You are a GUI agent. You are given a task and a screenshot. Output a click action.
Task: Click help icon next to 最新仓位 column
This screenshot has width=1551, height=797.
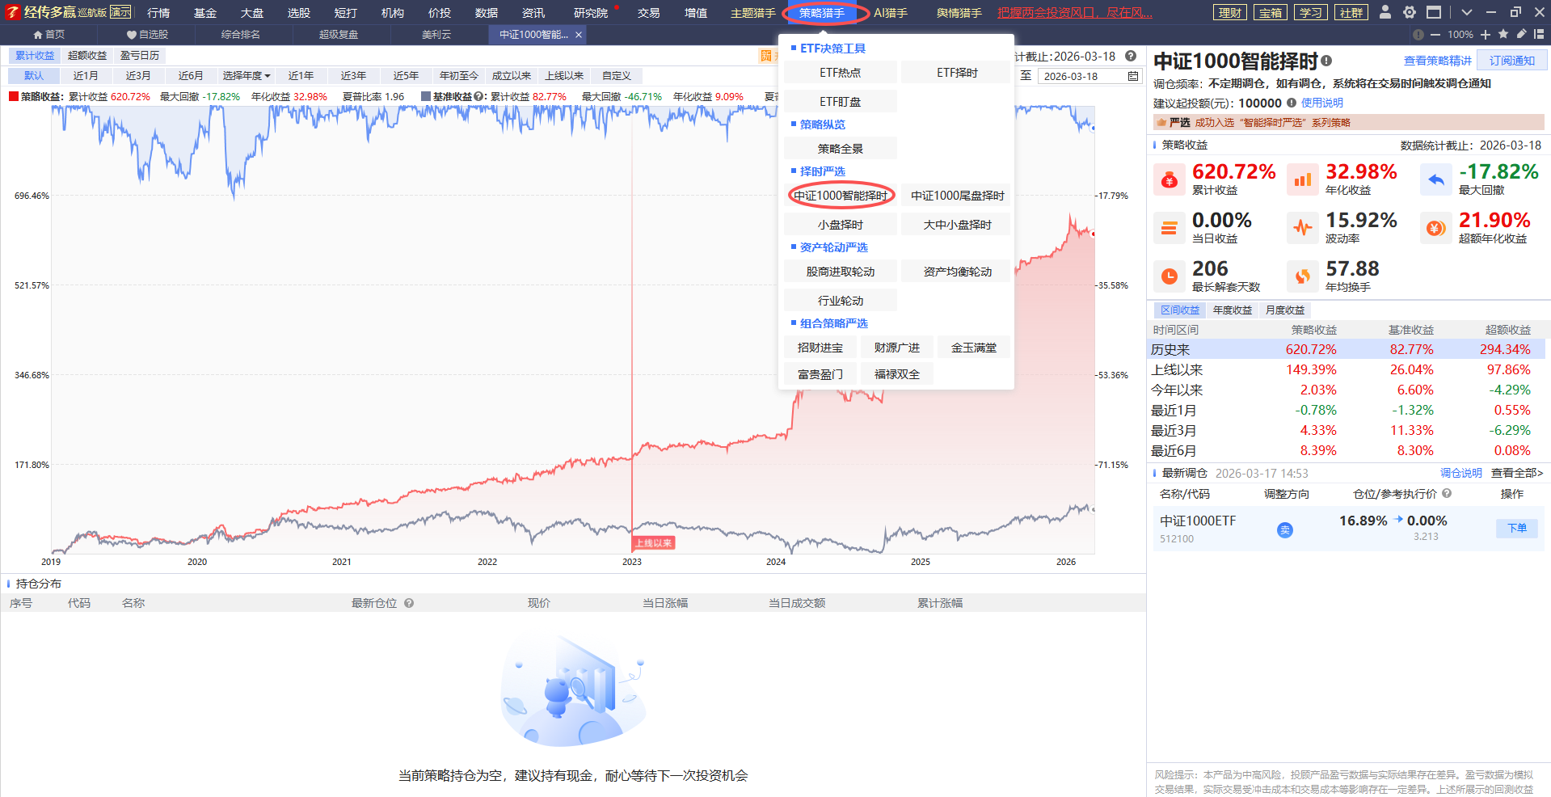click(409, 603)
